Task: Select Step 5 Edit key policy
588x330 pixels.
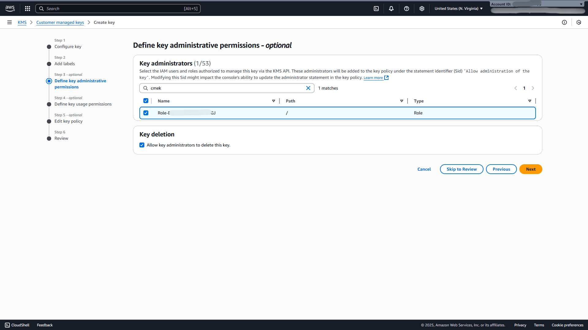Action: coord(68,121)
